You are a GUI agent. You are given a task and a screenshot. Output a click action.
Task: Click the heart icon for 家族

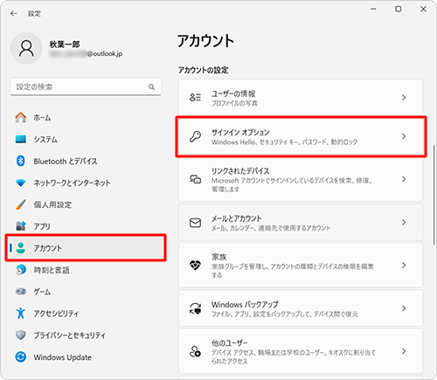(195, 266)
